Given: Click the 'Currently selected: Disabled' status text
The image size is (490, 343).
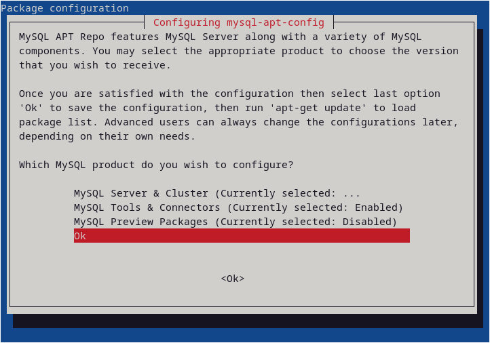Looking at the screenshot, I should [x=312, y=222].
